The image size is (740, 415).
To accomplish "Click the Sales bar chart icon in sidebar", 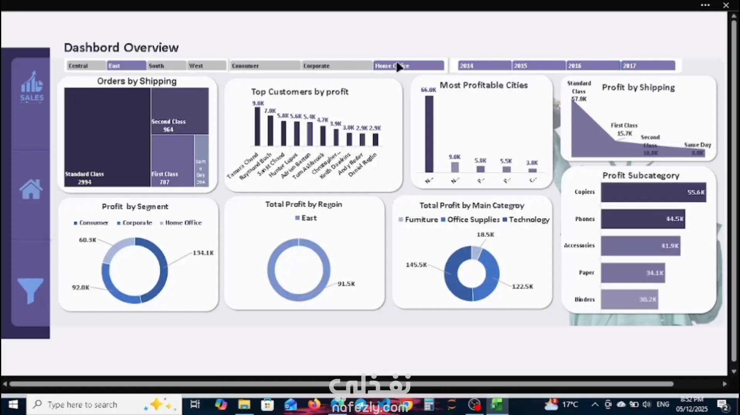I will pos(32,86).
